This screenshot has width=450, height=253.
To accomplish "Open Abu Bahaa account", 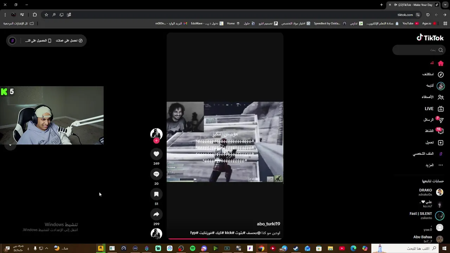I will (428, 239).
